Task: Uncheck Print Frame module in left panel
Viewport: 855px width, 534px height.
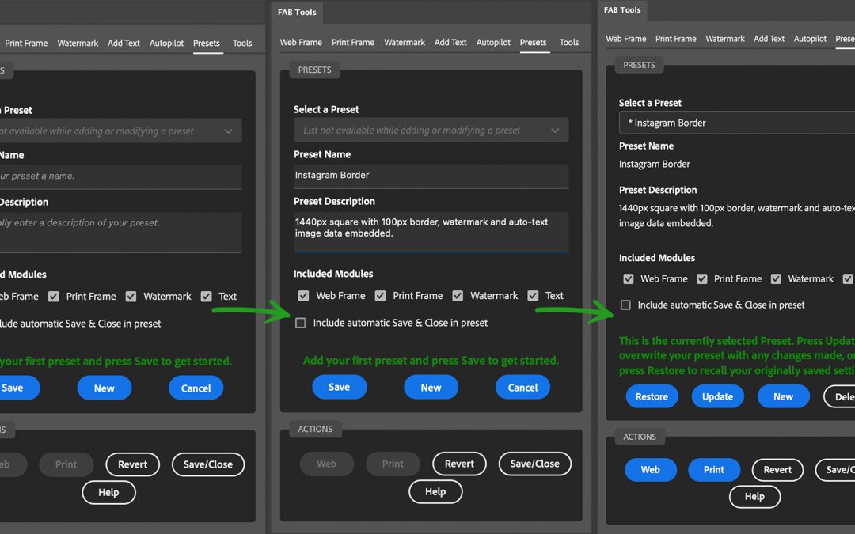Action: coord(54,297)
